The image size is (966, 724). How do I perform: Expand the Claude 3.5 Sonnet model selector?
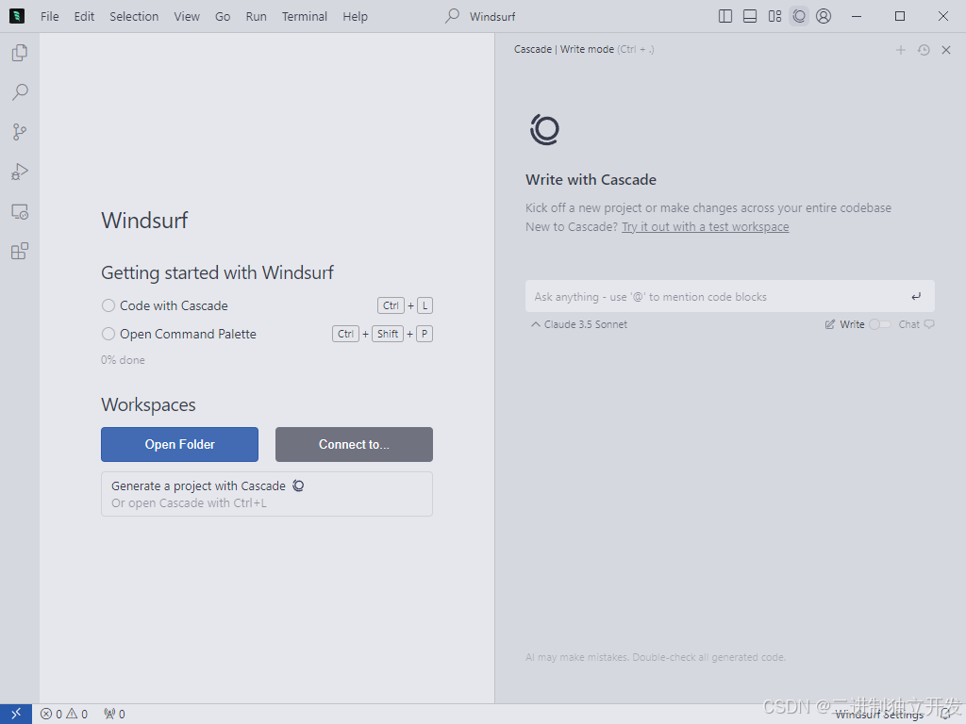pyautogui.click(x=579, y=324)
